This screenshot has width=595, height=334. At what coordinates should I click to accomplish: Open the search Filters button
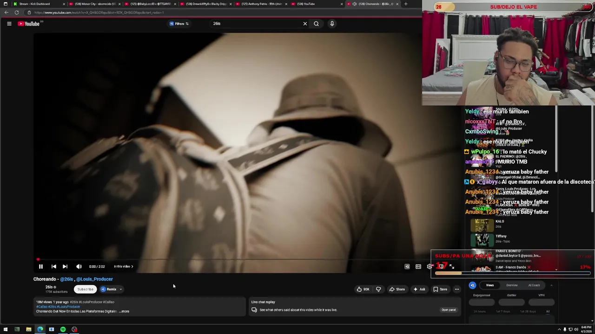click(179, 24)
